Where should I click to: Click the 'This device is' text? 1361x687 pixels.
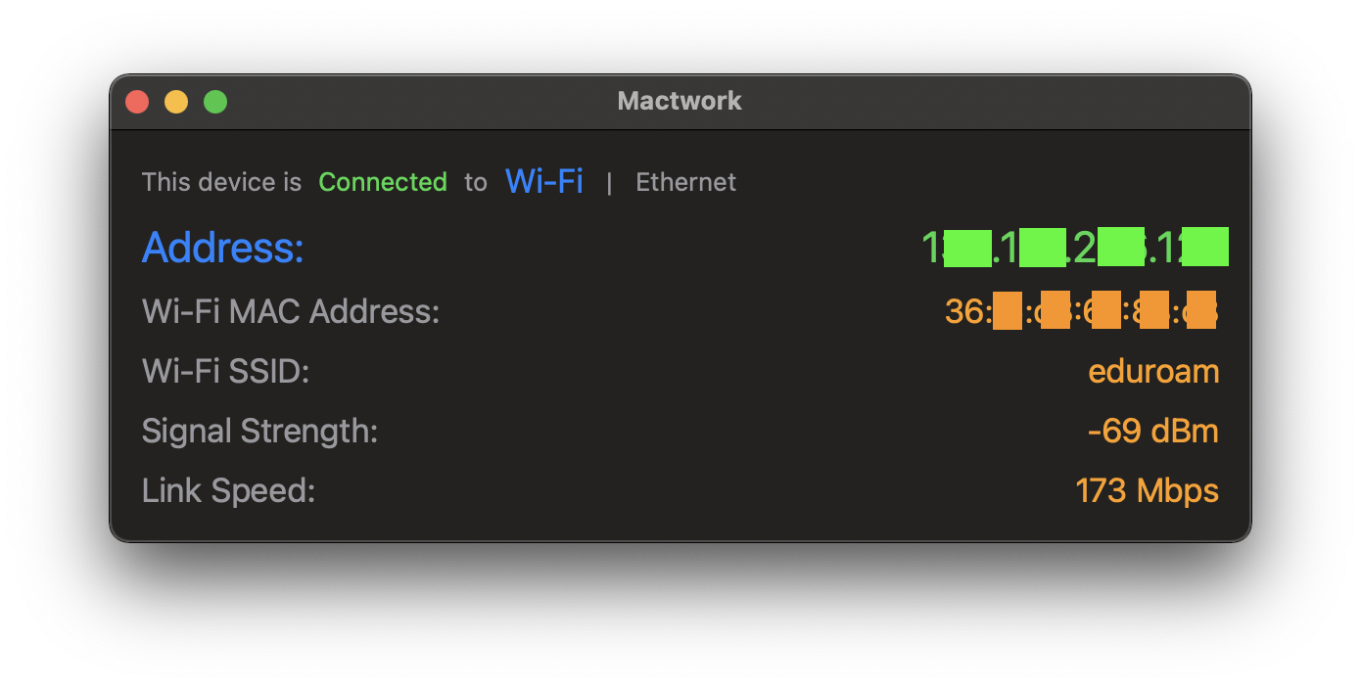(221, 181)
